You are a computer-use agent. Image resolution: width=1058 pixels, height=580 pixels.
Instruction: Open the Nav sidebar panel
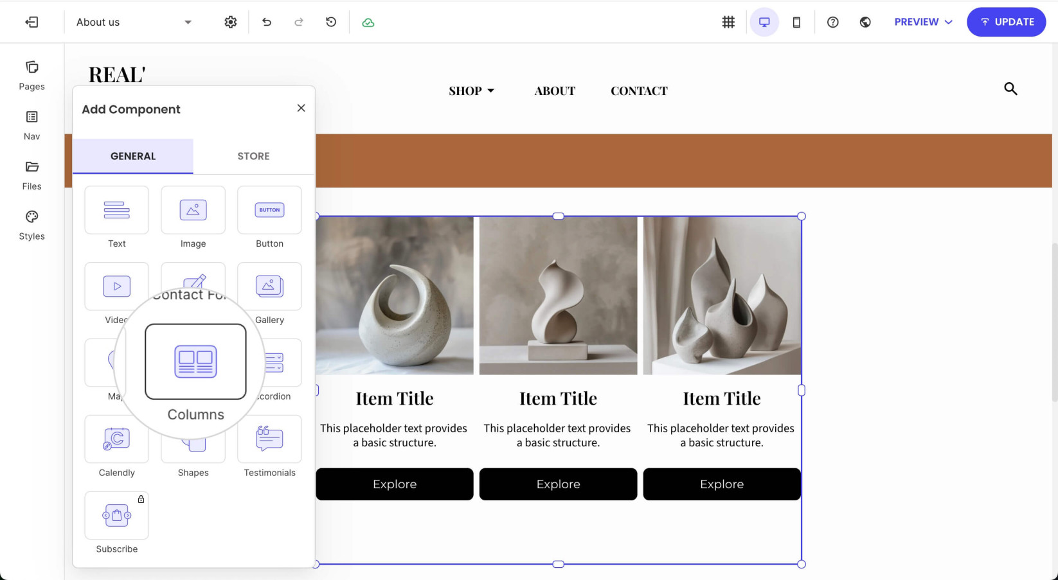pyautogui.click(x=31, y=125)
